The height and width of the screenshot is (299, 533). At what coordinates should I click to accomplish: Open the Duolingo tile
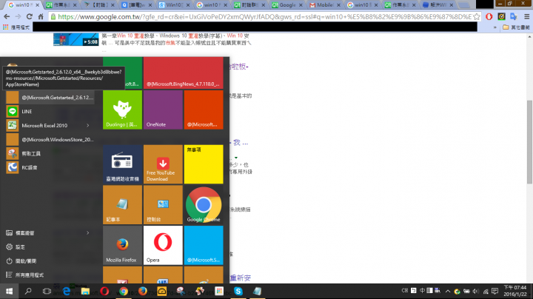tap(122, 110)
